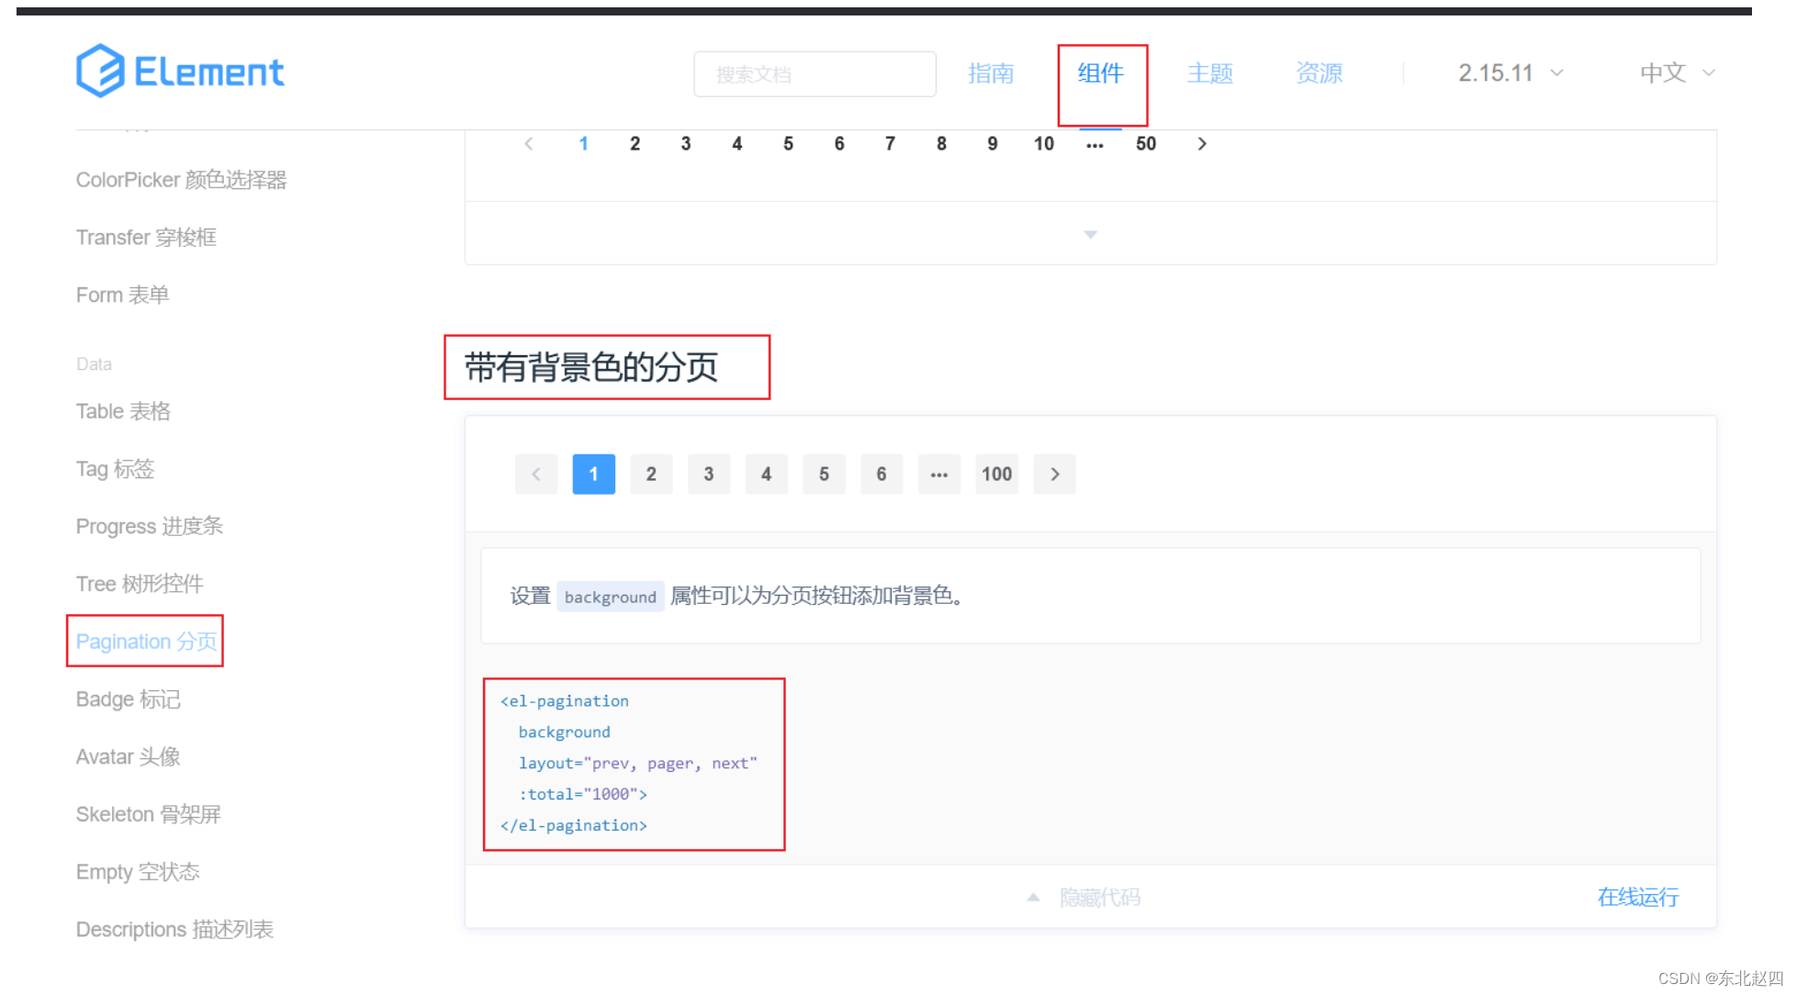Click the collapse arrow below top pagination
This screenshot has width=1797, height=995.
(1088, 234)
